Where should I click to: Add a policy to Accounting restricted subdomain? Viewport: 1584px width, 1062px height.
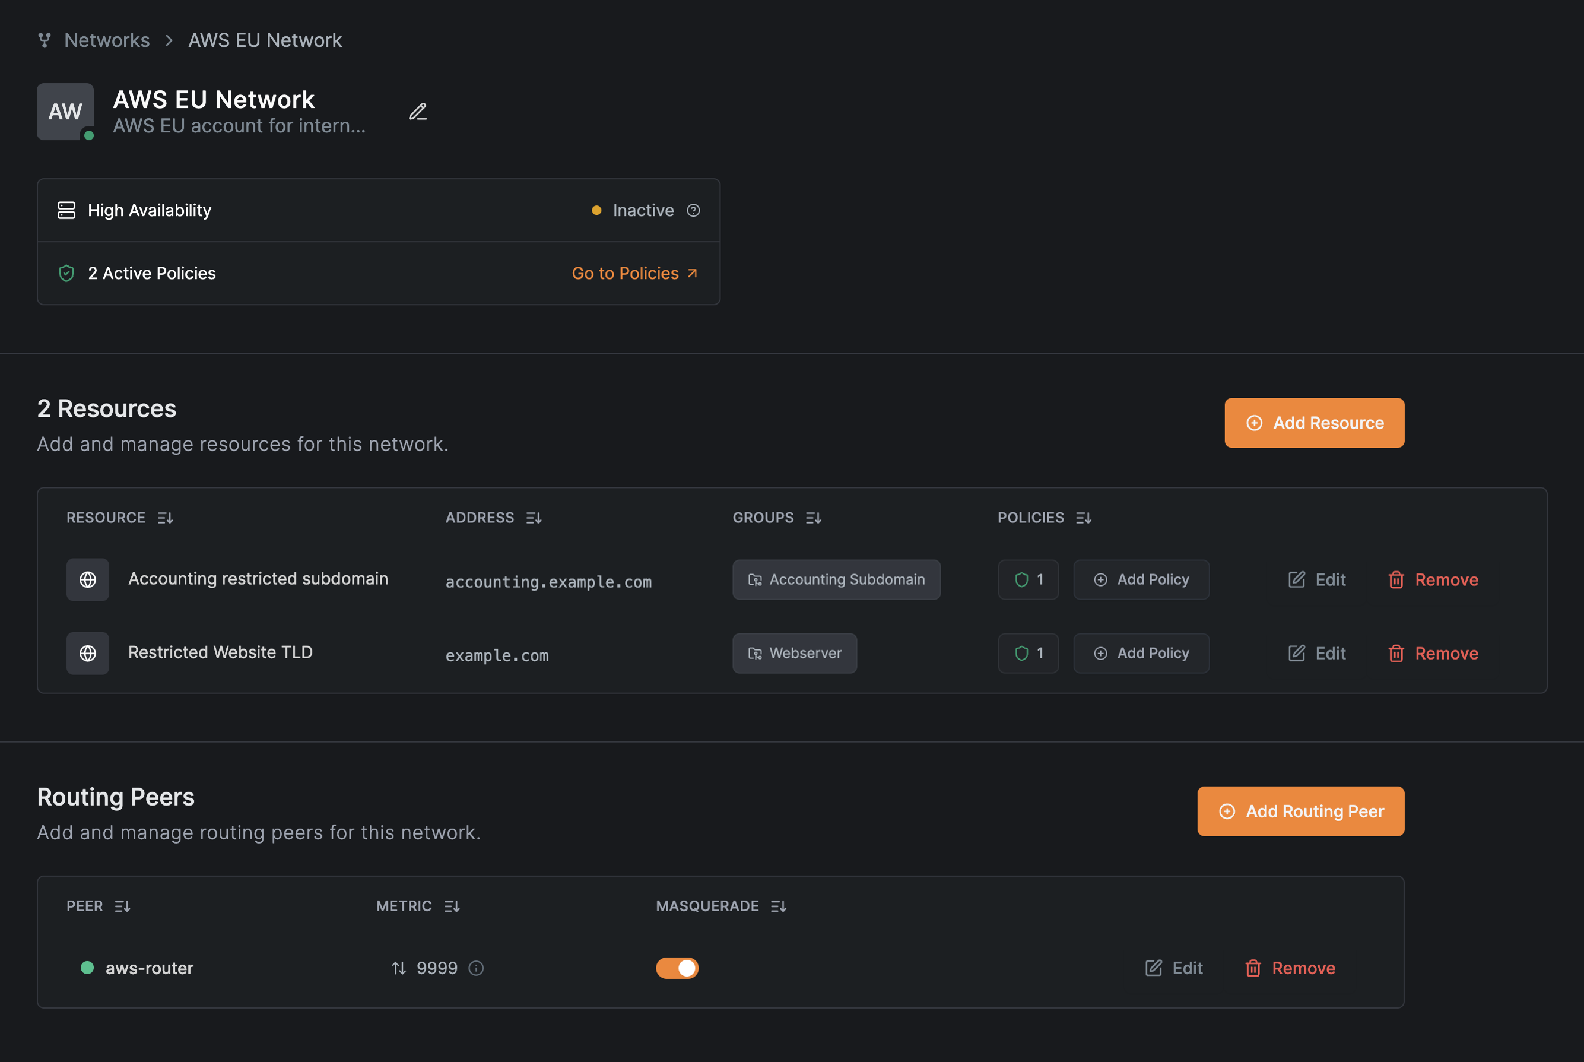pos(1141,579)
